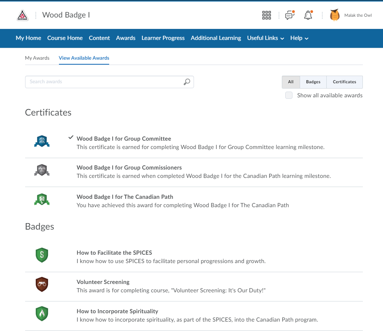Viewport: 383px width, 333px height.
Task: Open How to Facilitate the SPICES badge
Action: pos(114,253)
